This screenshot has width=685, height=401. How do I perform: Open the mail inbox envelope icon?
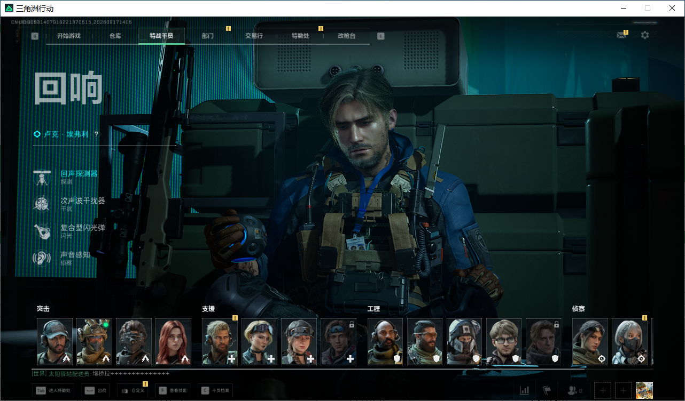click(x=621, y=35)
